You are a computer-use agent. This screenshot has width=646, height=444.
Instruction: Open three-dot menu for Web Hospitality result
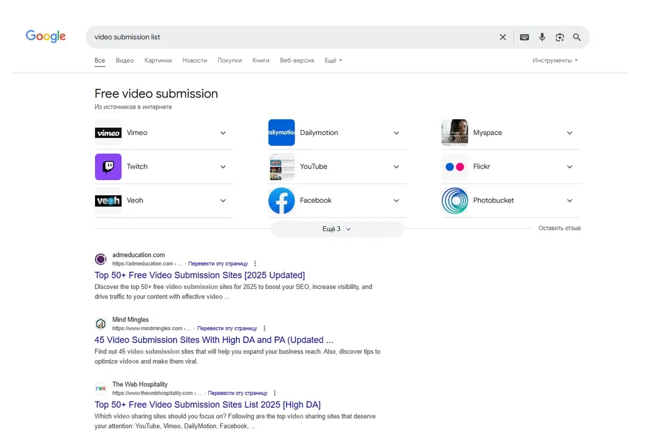pyautogui.click(x=275, y=393)
